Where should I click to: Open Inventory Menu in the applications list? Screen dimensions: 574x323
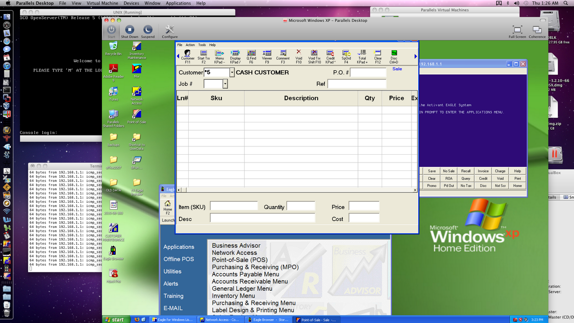coord(234,296)
